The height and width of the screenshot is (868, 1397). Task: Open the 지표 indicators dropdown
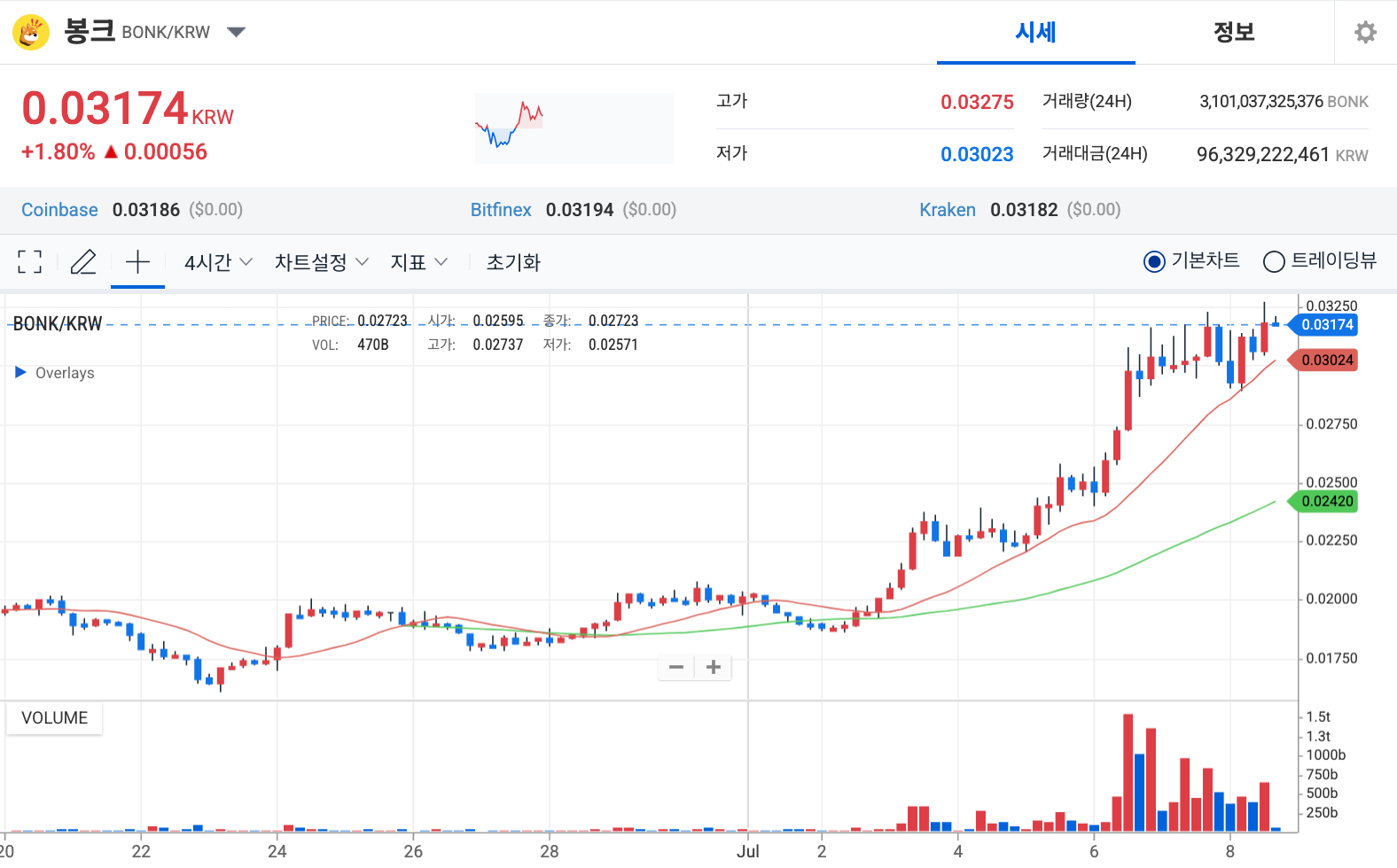[x=418, y=262]
